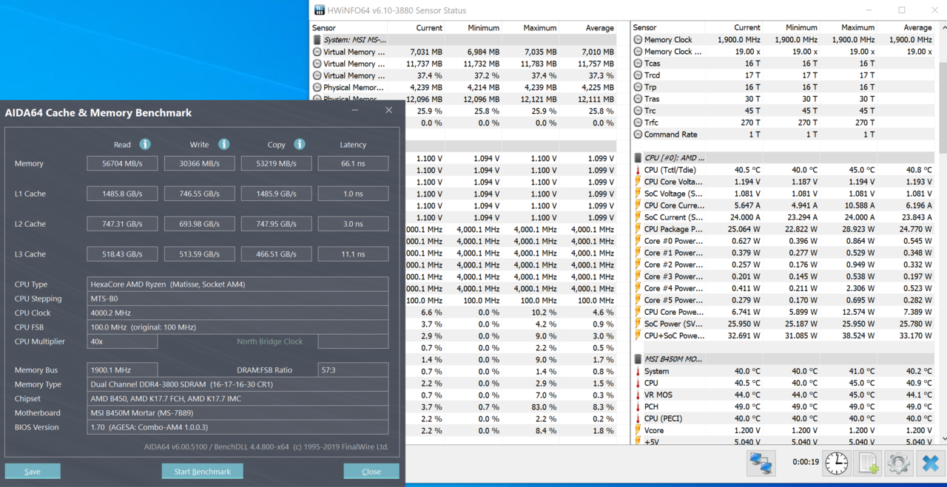This screenshot has height=487, width=947.
Task: Minimize the AIDA64 benchmark window
Action: tap(355, 111)
